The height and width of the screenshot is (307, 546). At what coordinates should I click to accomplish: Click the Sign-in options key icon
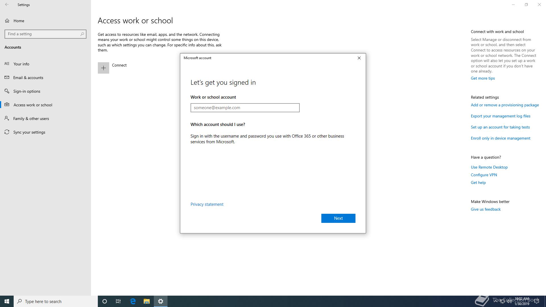pyautogui.click(x=7, y=91)
